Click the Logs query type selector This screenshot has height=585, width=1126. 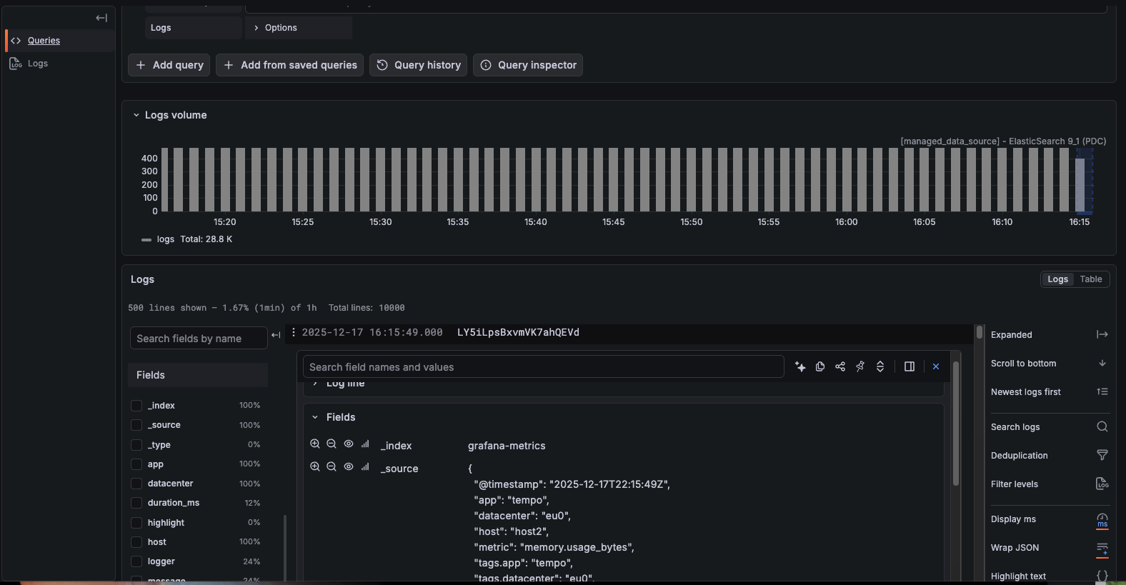pyautogui.click(x=194, y=28)
